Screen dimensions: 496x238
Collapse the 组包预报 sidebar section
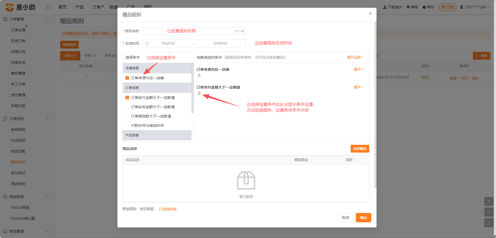[47, 197]
